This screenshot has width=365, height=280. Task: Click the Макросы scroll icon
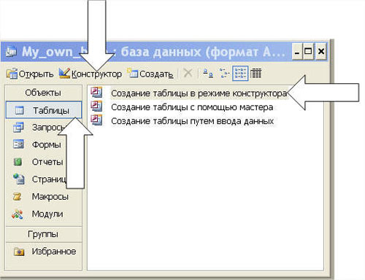click(17, 196)
